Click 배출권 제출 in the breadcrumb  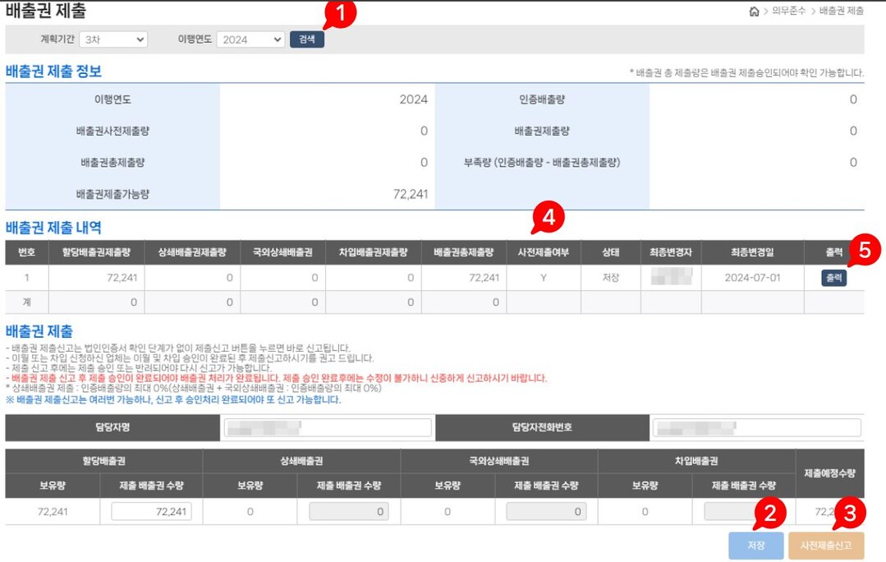842,12
